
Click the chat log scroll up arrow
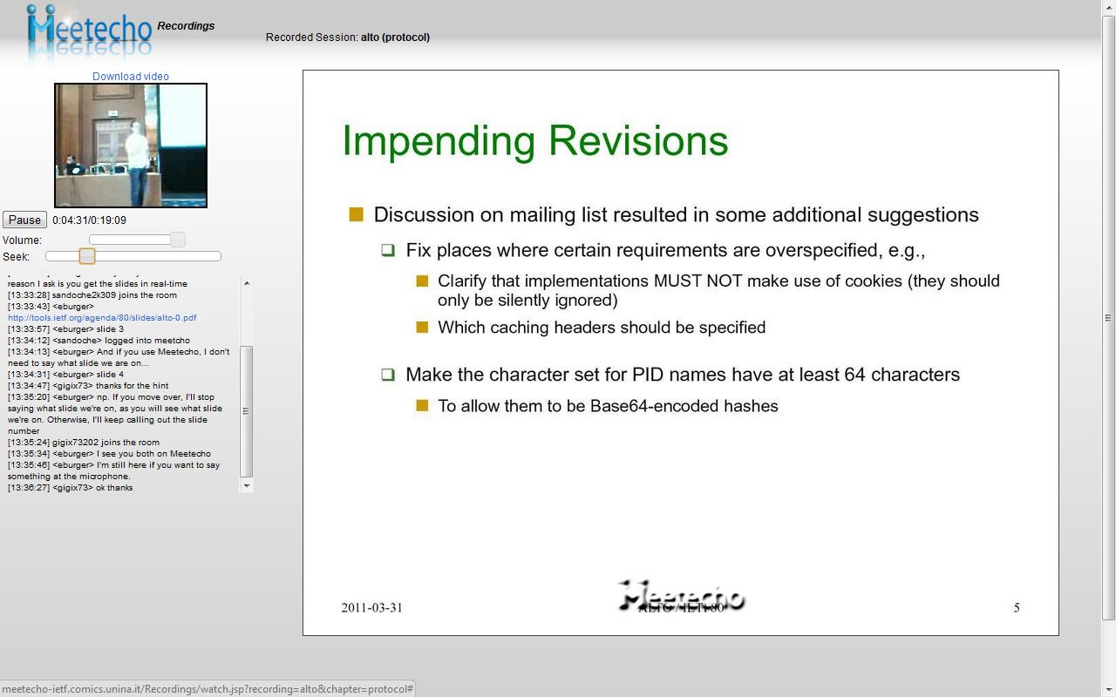(247, 283)
